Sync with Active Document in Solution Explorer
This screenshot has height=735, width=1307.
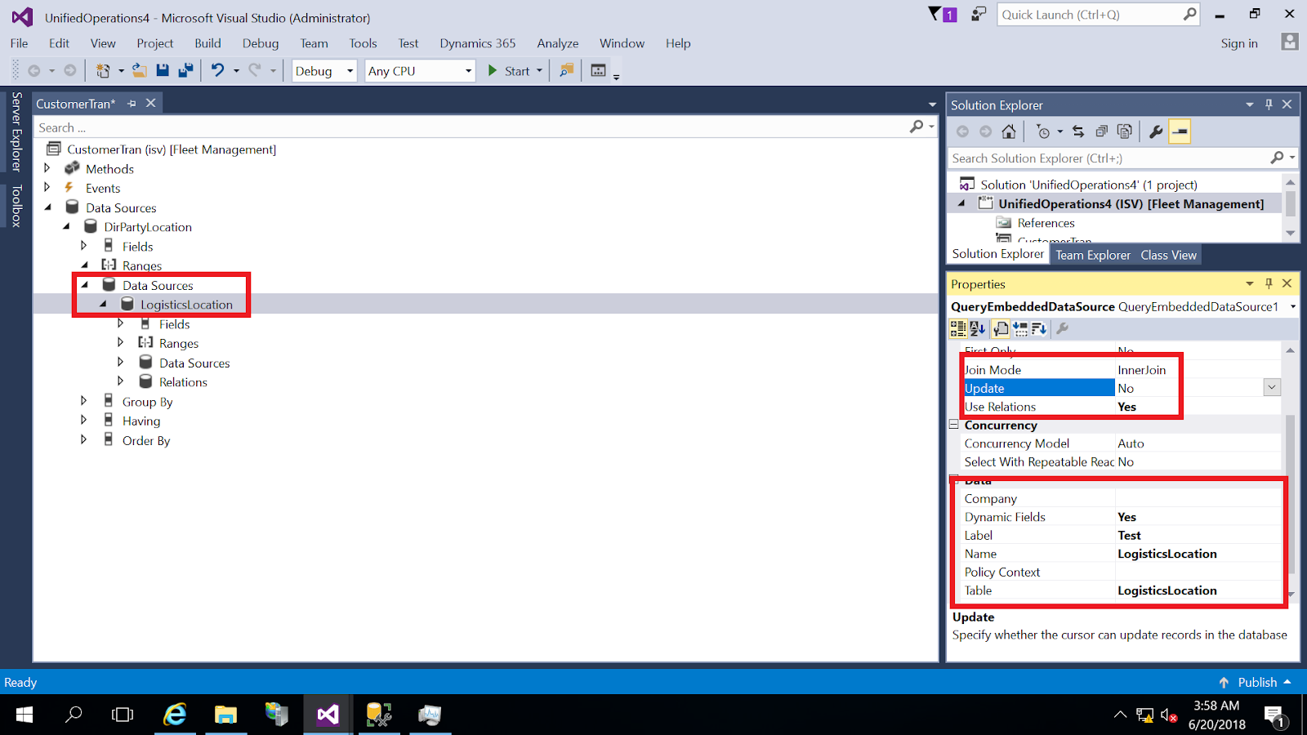tap(1078, 131)
